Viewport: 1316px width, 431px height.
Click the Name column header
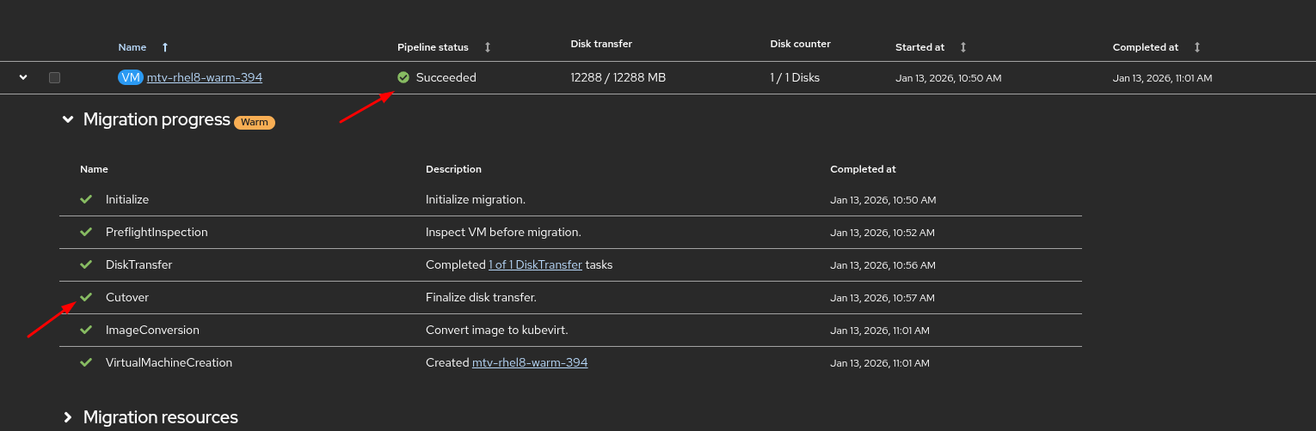click(x=132, y=47)
